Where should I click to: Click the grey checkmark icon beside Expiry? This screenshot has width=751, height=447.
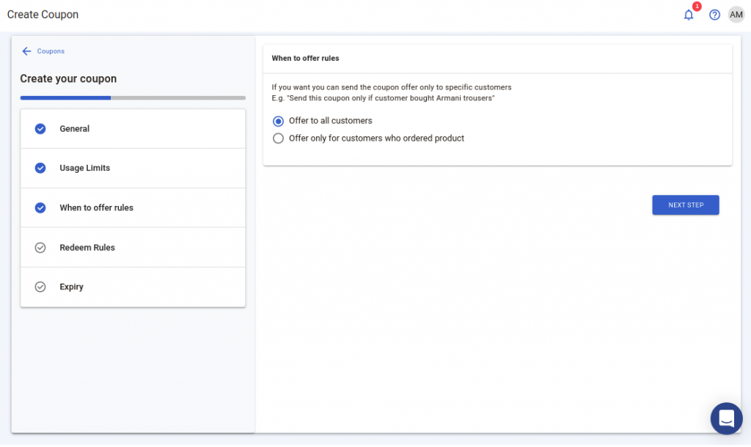(40, 287)
